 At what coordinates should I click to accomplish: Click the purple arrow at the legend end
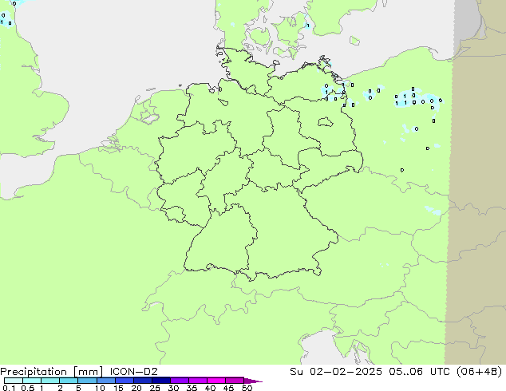click(253, 381)
